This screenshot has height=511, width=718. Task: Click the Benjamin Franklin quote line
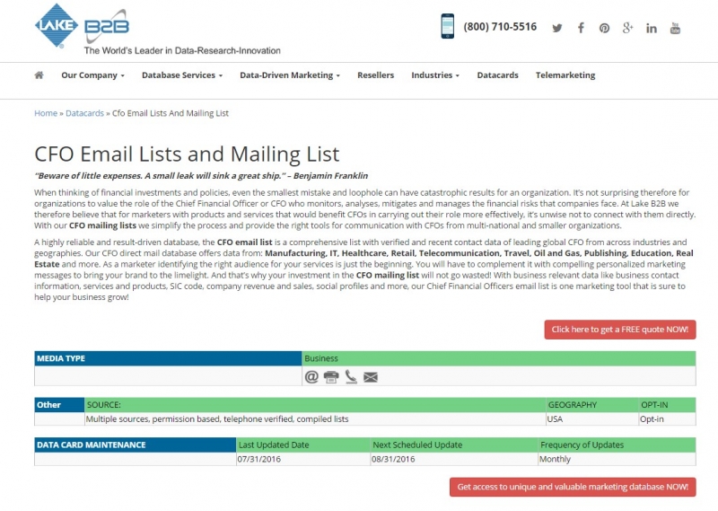[x=201, y=176]
